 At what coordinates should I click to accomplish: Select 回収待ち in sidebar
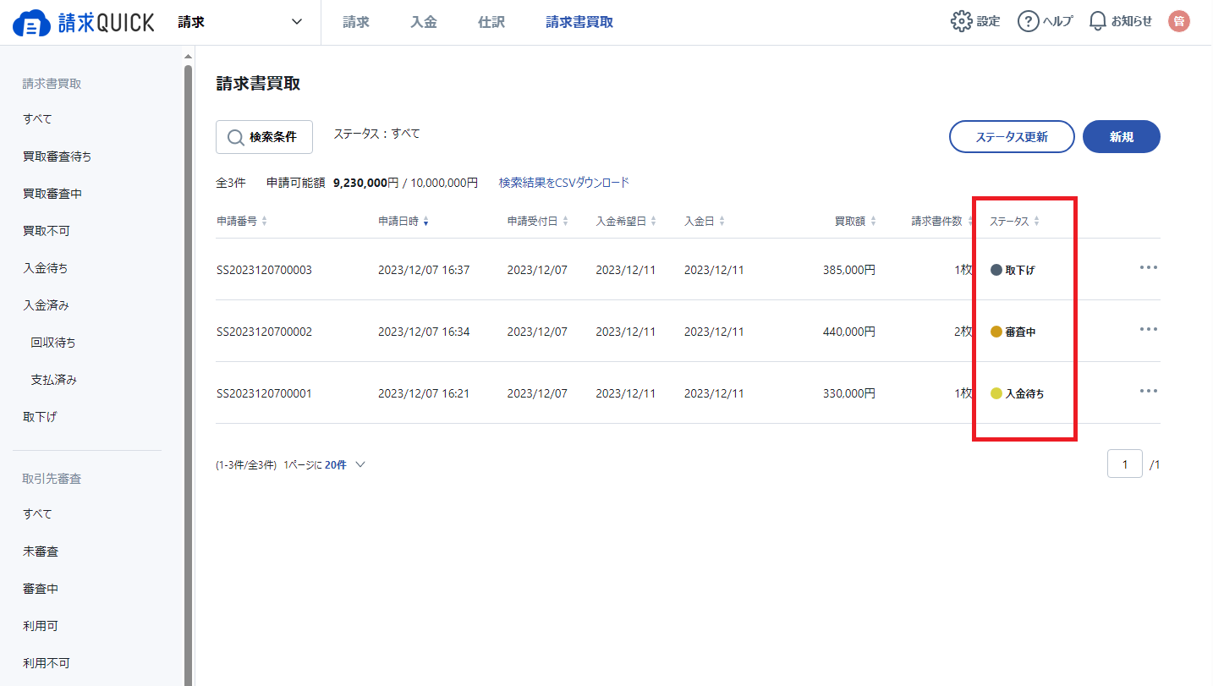(x=53, y=343)
